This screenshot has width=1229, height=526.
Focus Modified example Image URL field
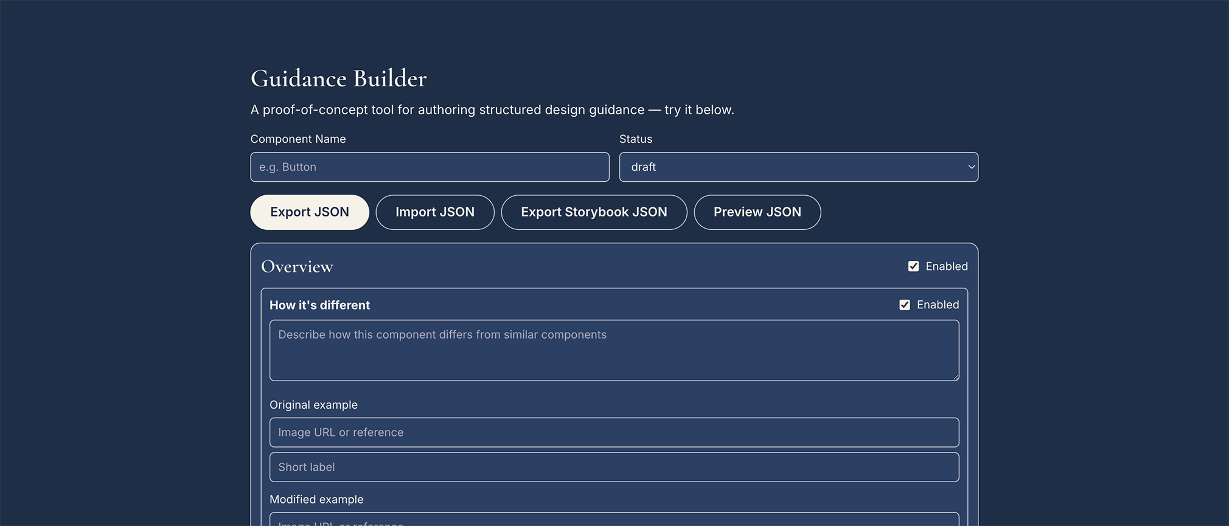coord(614,519)
